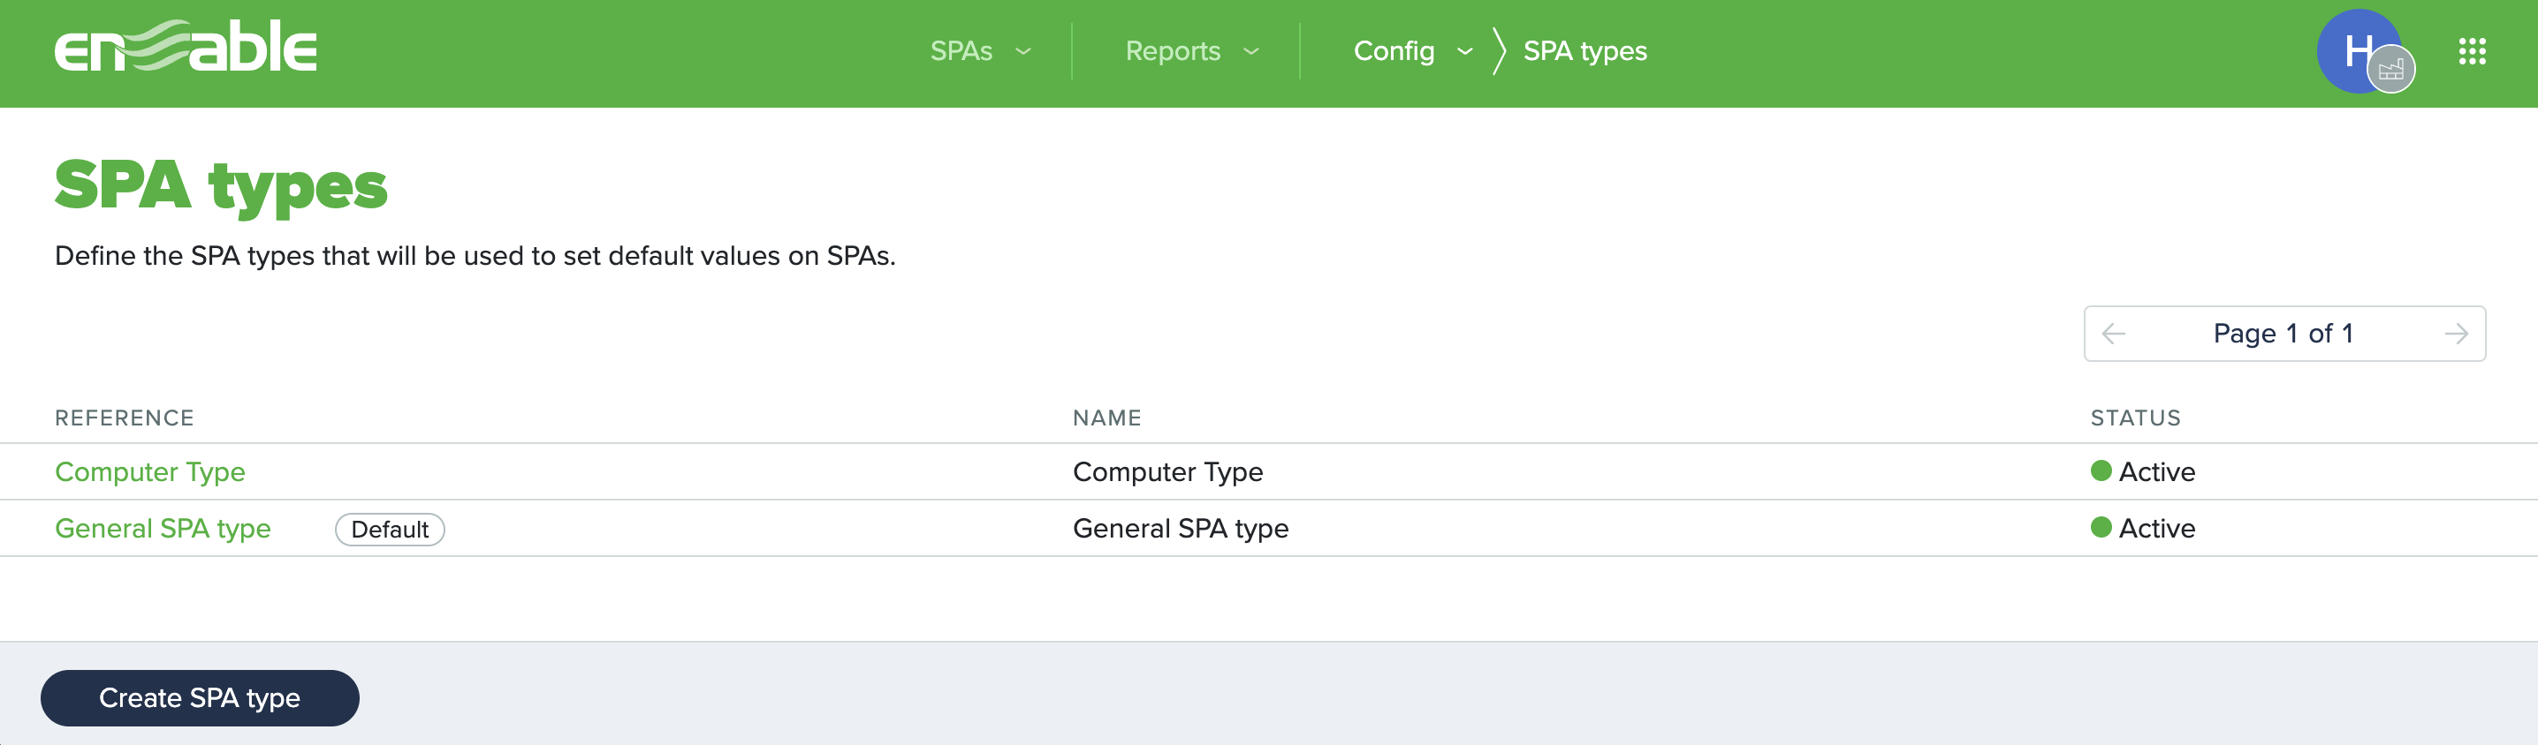
Task: Expand the SPAs dropdown chevron
Action: 1022,52
